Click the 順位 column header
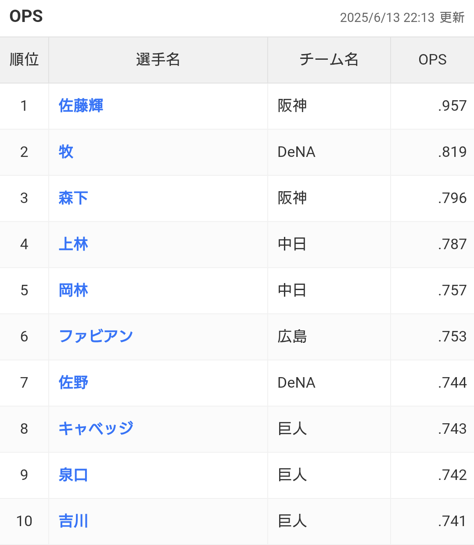 coord(24,60)
